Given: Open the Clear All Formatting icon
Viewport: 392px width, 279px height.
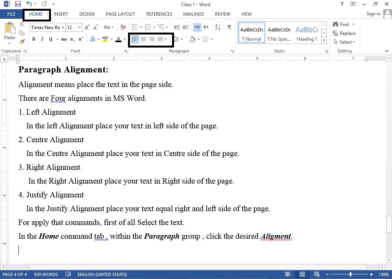Looking at the screenshot, I should coord(123,27).
